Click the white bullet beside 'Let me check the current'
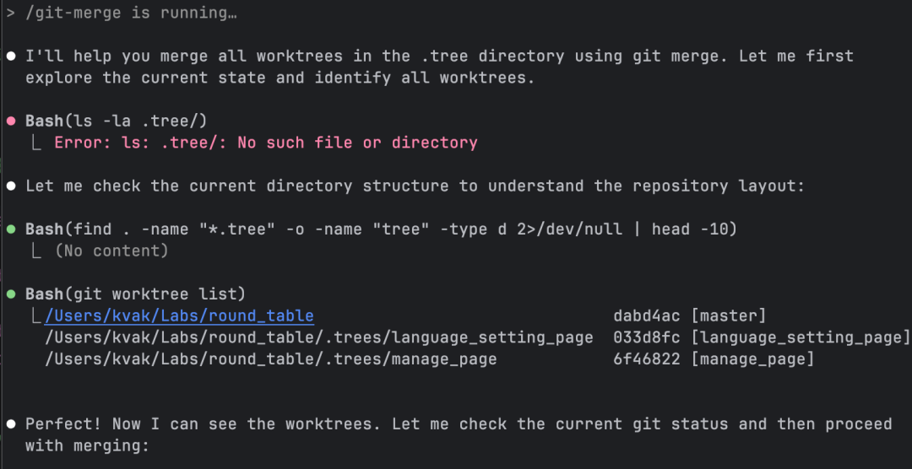912x469 pixels. click(11, 186)
